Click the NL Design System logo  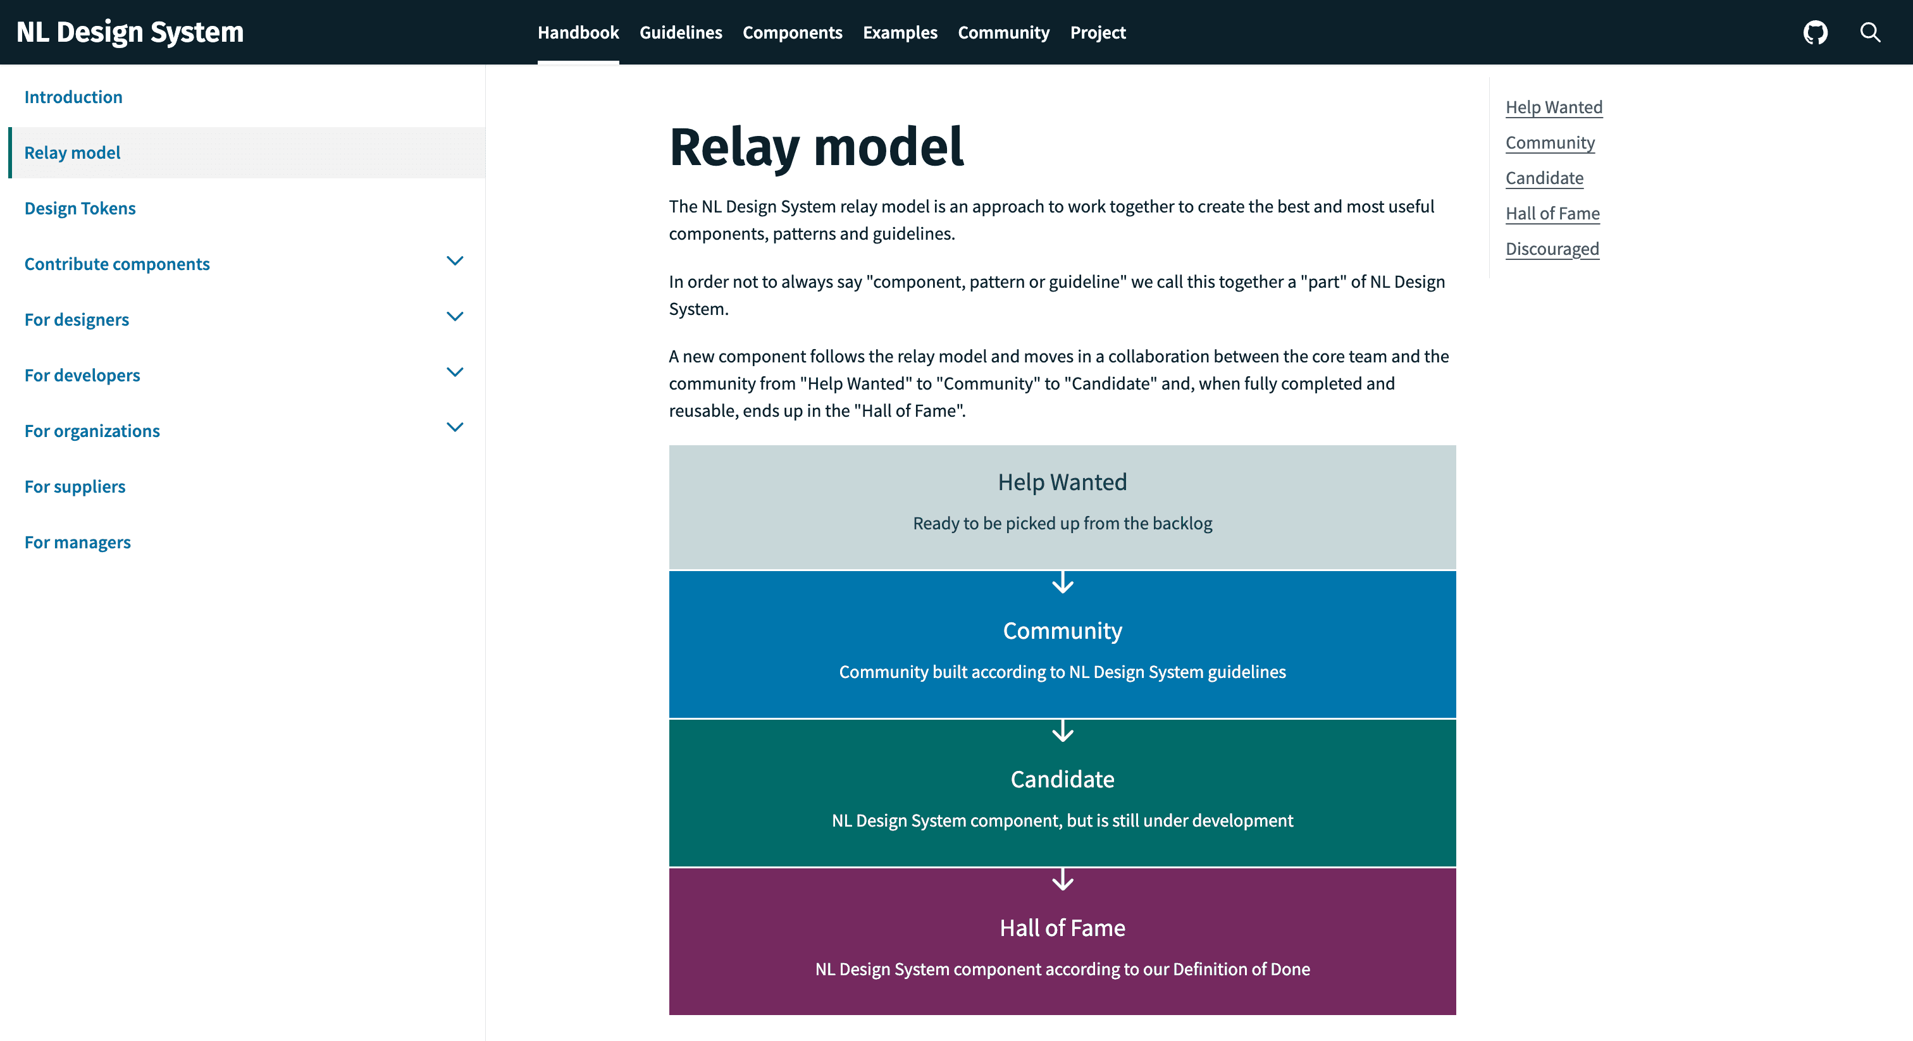(130, 32)
